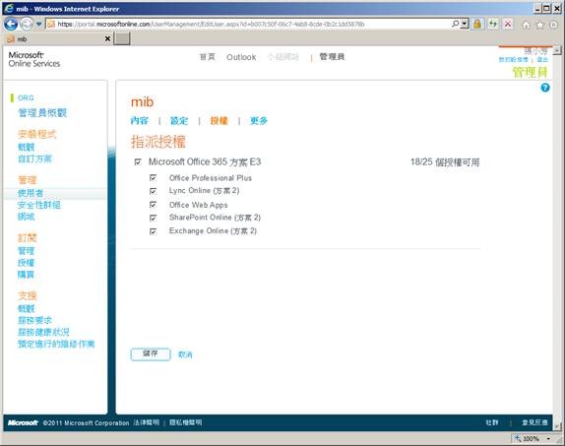Open 服務要求 in the sidebar
This screenshot has width=565, height=446.
point(34,320)
